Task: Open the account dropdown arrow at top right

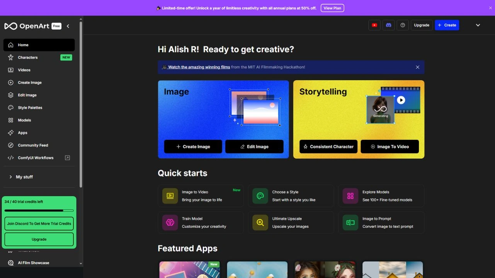Action: coord(478,25)
